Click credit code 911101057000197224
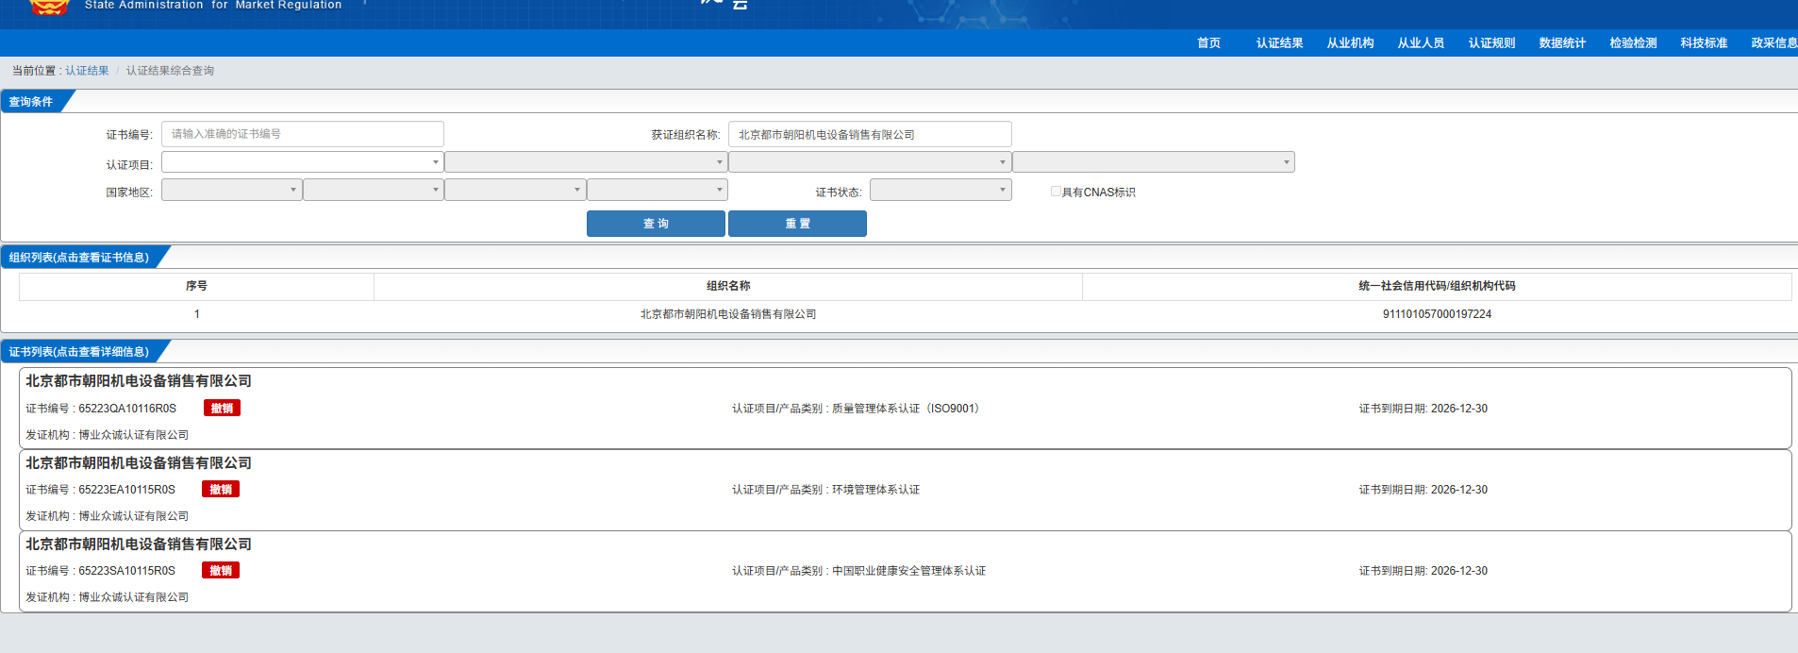Image resolution: width=1798 pixels, height=653 pixels. tap(1437, 314)
